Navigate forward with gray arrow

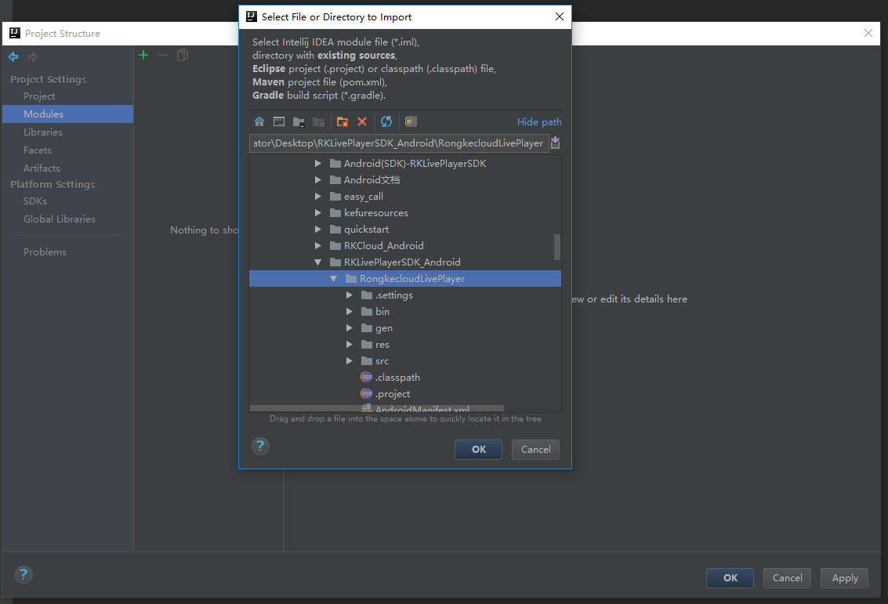click(x=33, y=56)
